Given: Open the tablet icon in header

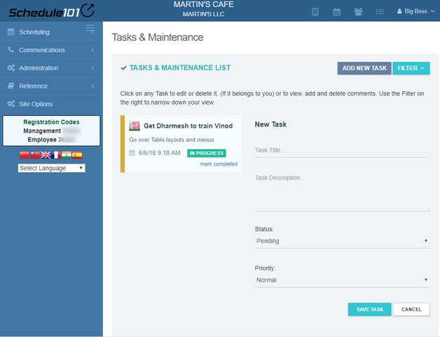Looking at the screenshot, I should tap(315, 12).
